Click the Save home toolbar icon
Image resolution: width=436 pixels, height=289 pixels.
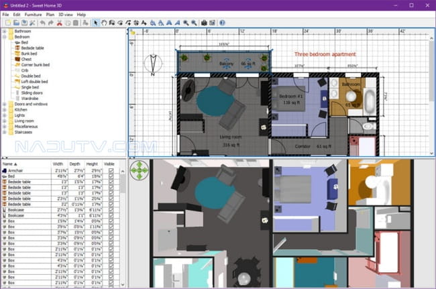24,23
